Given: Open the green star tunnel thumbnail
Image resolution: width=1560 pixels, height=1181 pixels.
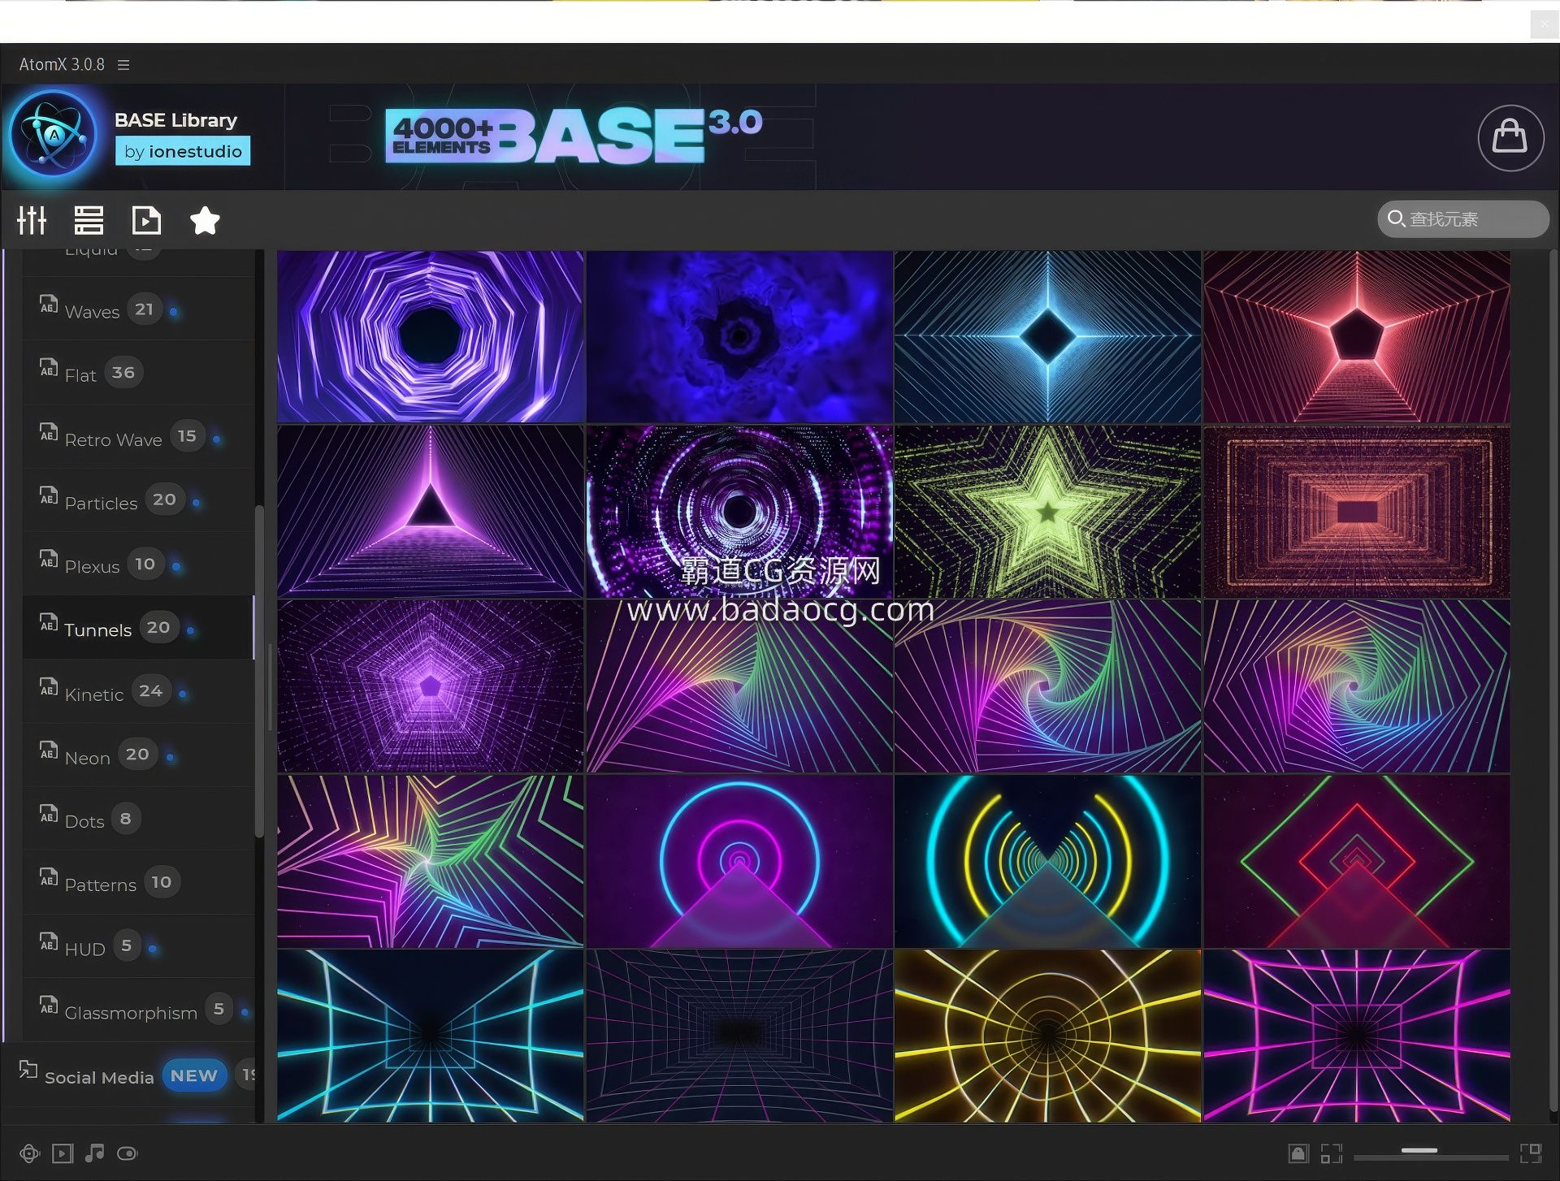Looking at the screenshot, I should [1047, 512].
